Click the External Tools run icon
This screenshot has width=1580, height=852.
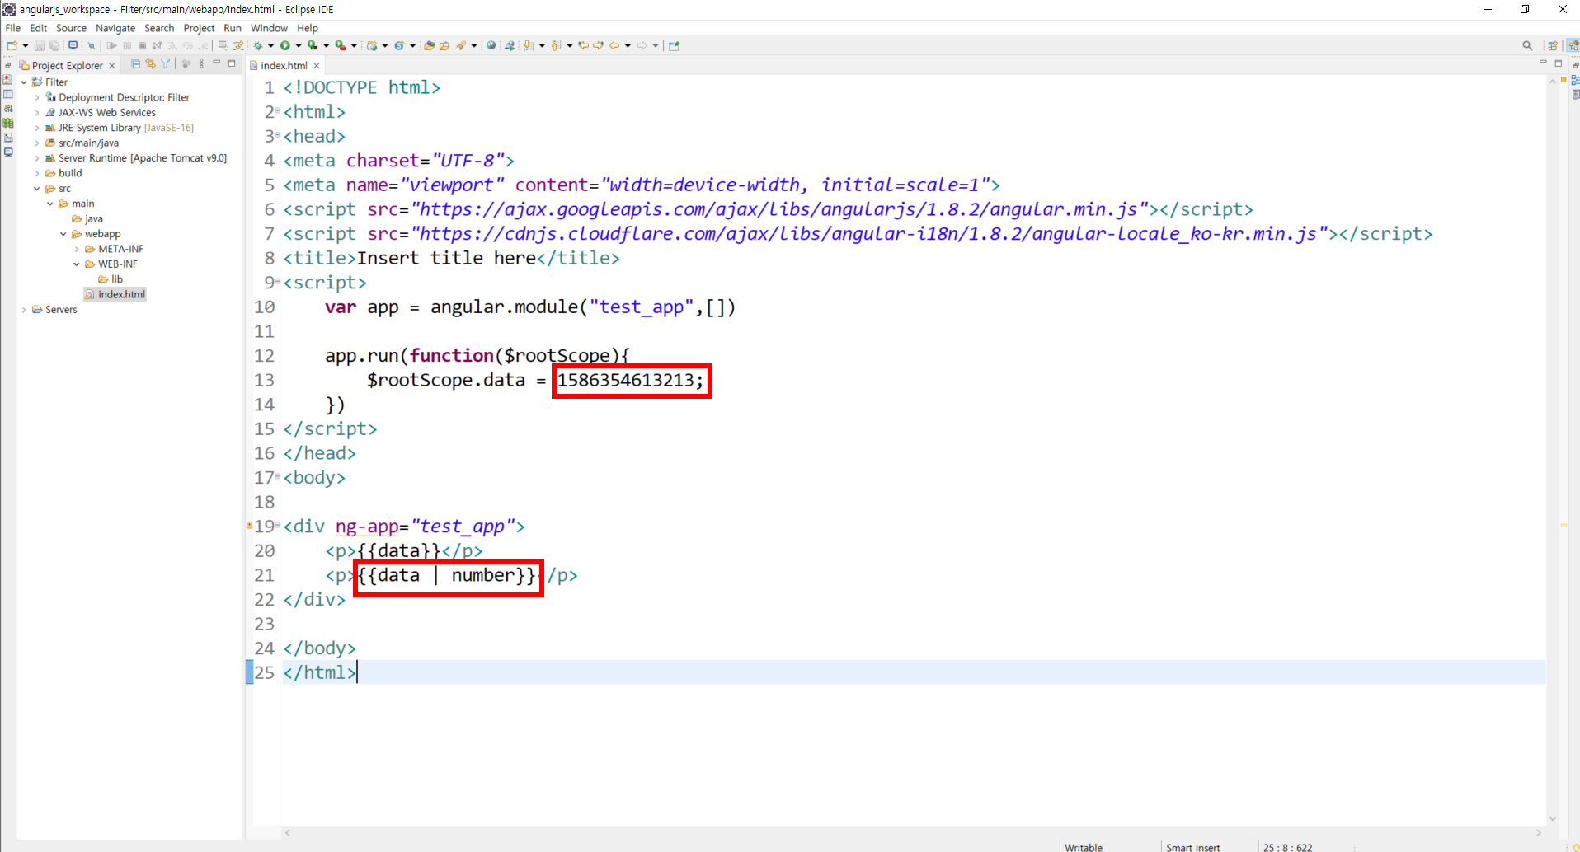[x=340, y=45]
